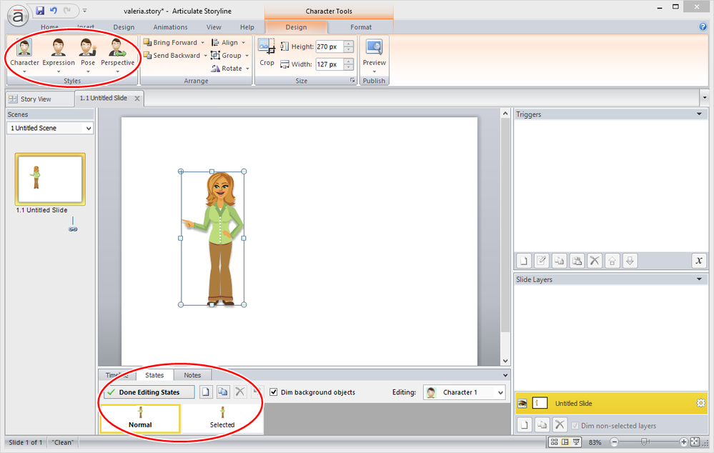Switch to the Animations ribbon tab
Image resolution: width=714 pixels, height=453 pixels.
[x=170, y=27]
